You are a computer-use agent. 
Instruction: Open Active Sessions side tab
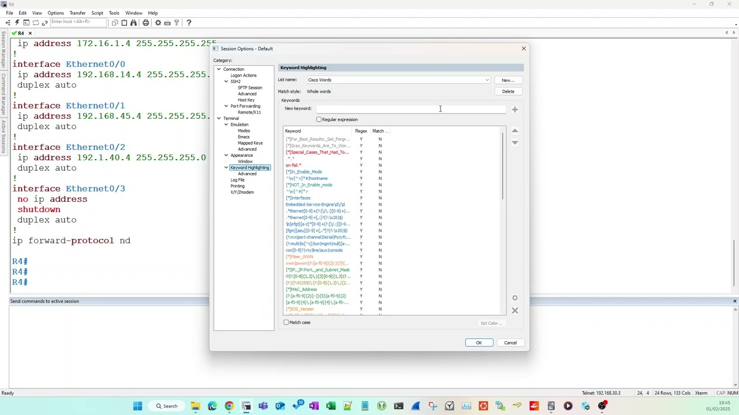3,137
